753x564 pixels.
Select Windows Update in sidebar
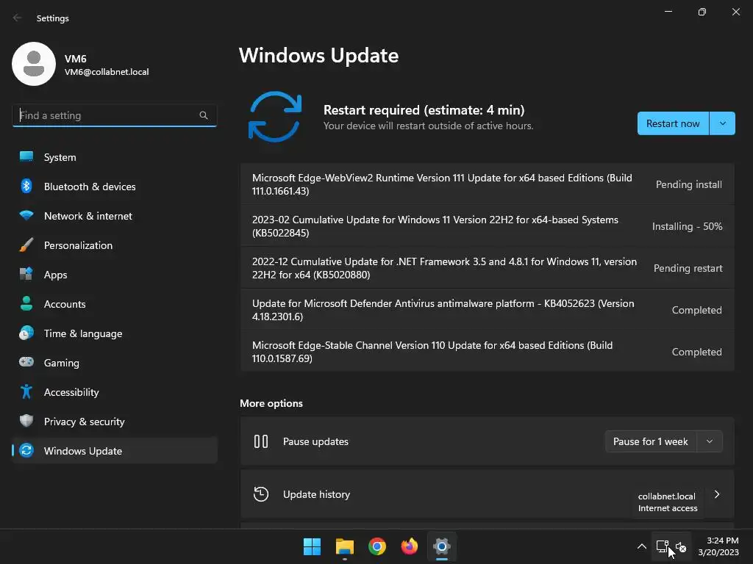[x=114, y=450]
